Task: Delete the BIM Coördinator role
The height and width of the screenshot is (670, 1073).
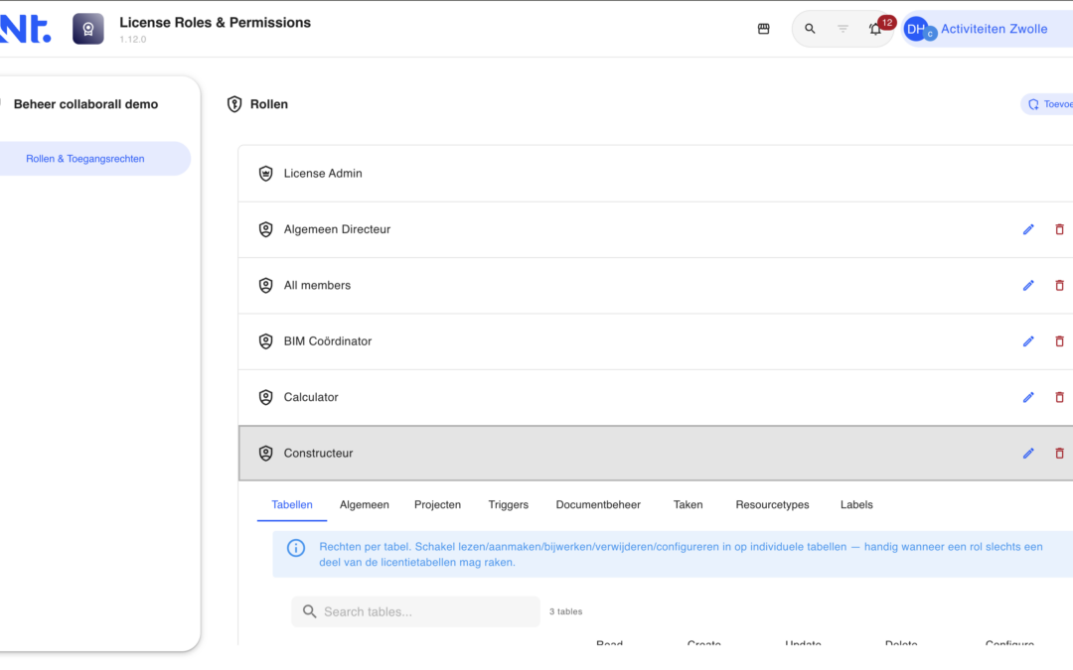Action: [x=1059, y=341]
